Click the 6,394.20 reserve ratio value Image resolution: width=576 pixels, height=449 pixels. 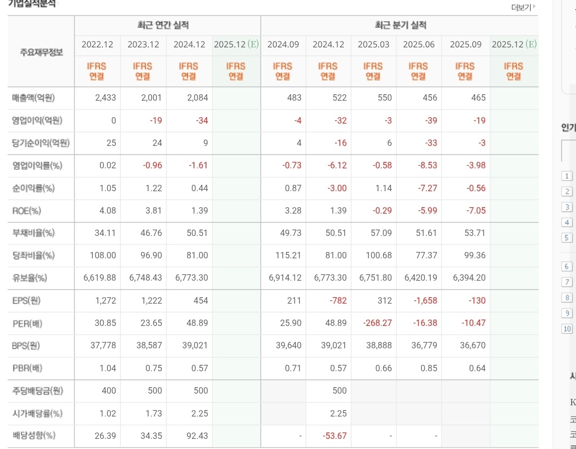tap(469, 277)
